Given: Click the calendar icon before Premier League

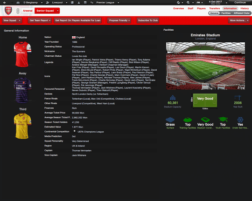Looking at the screenshot, I should coord(85,3).
